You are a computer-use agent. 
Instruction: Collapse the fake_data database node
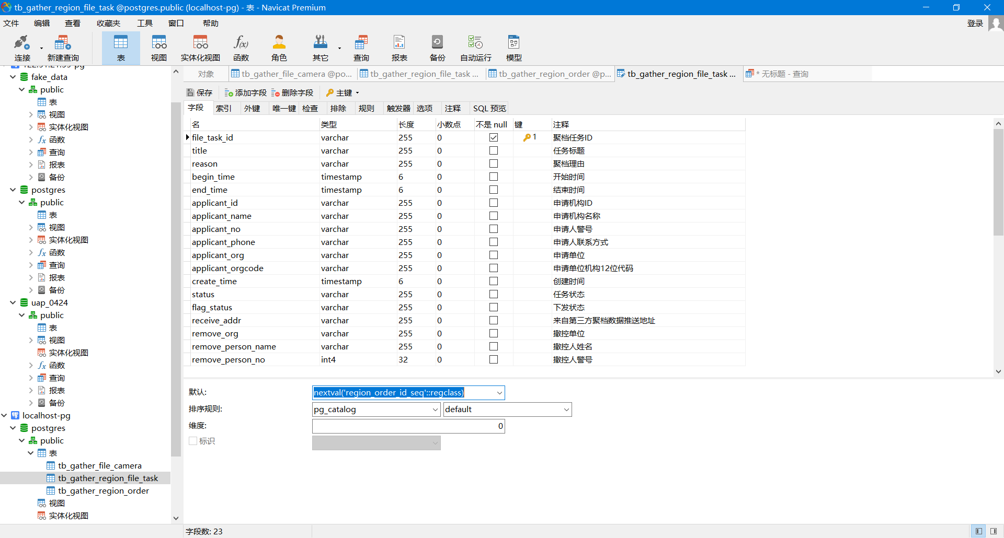point(12,77)
